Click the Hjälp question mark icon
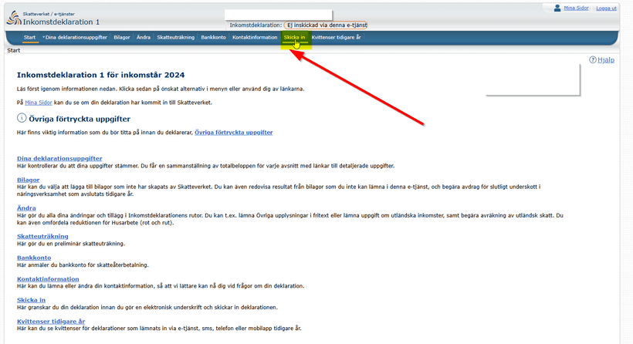This screenshot has width=633, height=344. click(x=593, y=60)
